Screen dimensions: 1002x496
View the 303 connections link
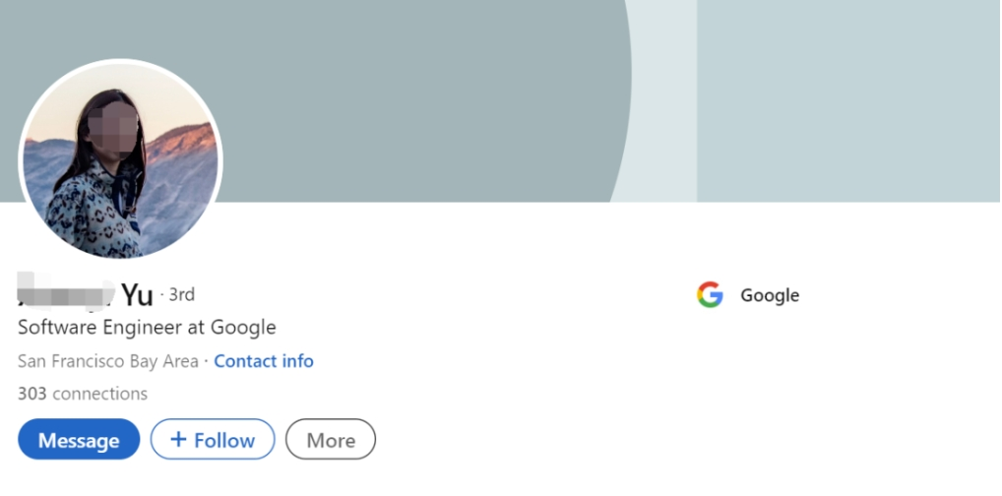pyautogui.click(x=83, y=394)
